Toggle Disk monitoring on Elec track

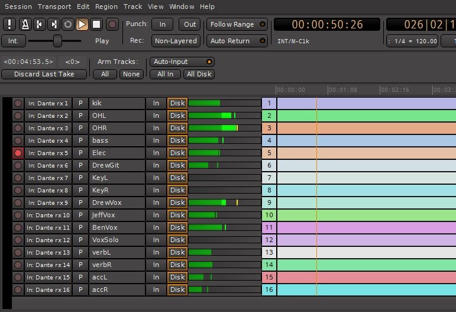tap(177, 153)
